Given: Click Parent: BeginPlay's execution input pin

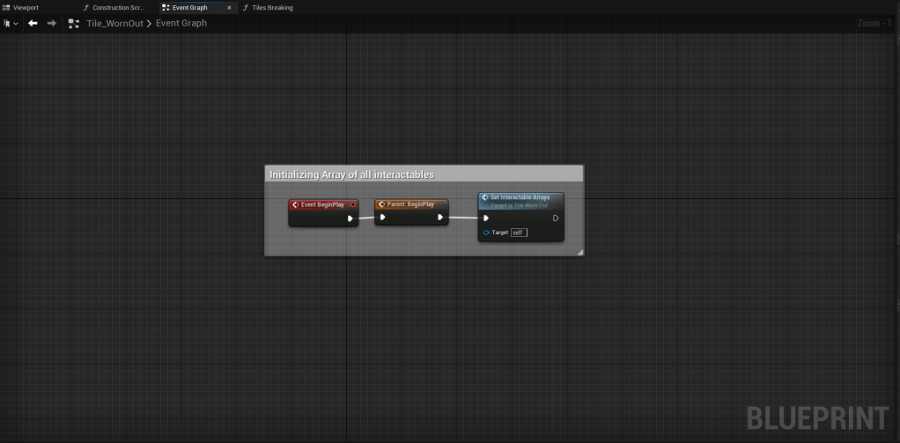Looking at the screenshot, I should click(382, 218).
